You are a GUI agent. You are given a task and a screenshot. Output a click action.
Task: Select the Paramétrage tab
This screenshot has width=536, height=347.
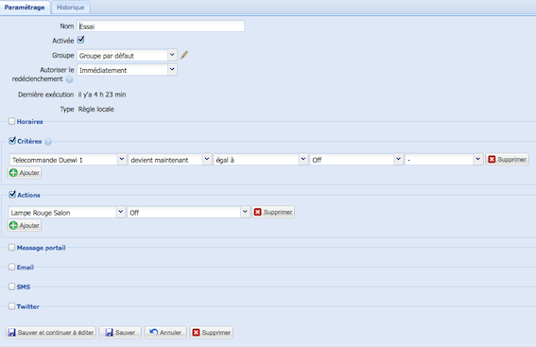pos(25,8)
